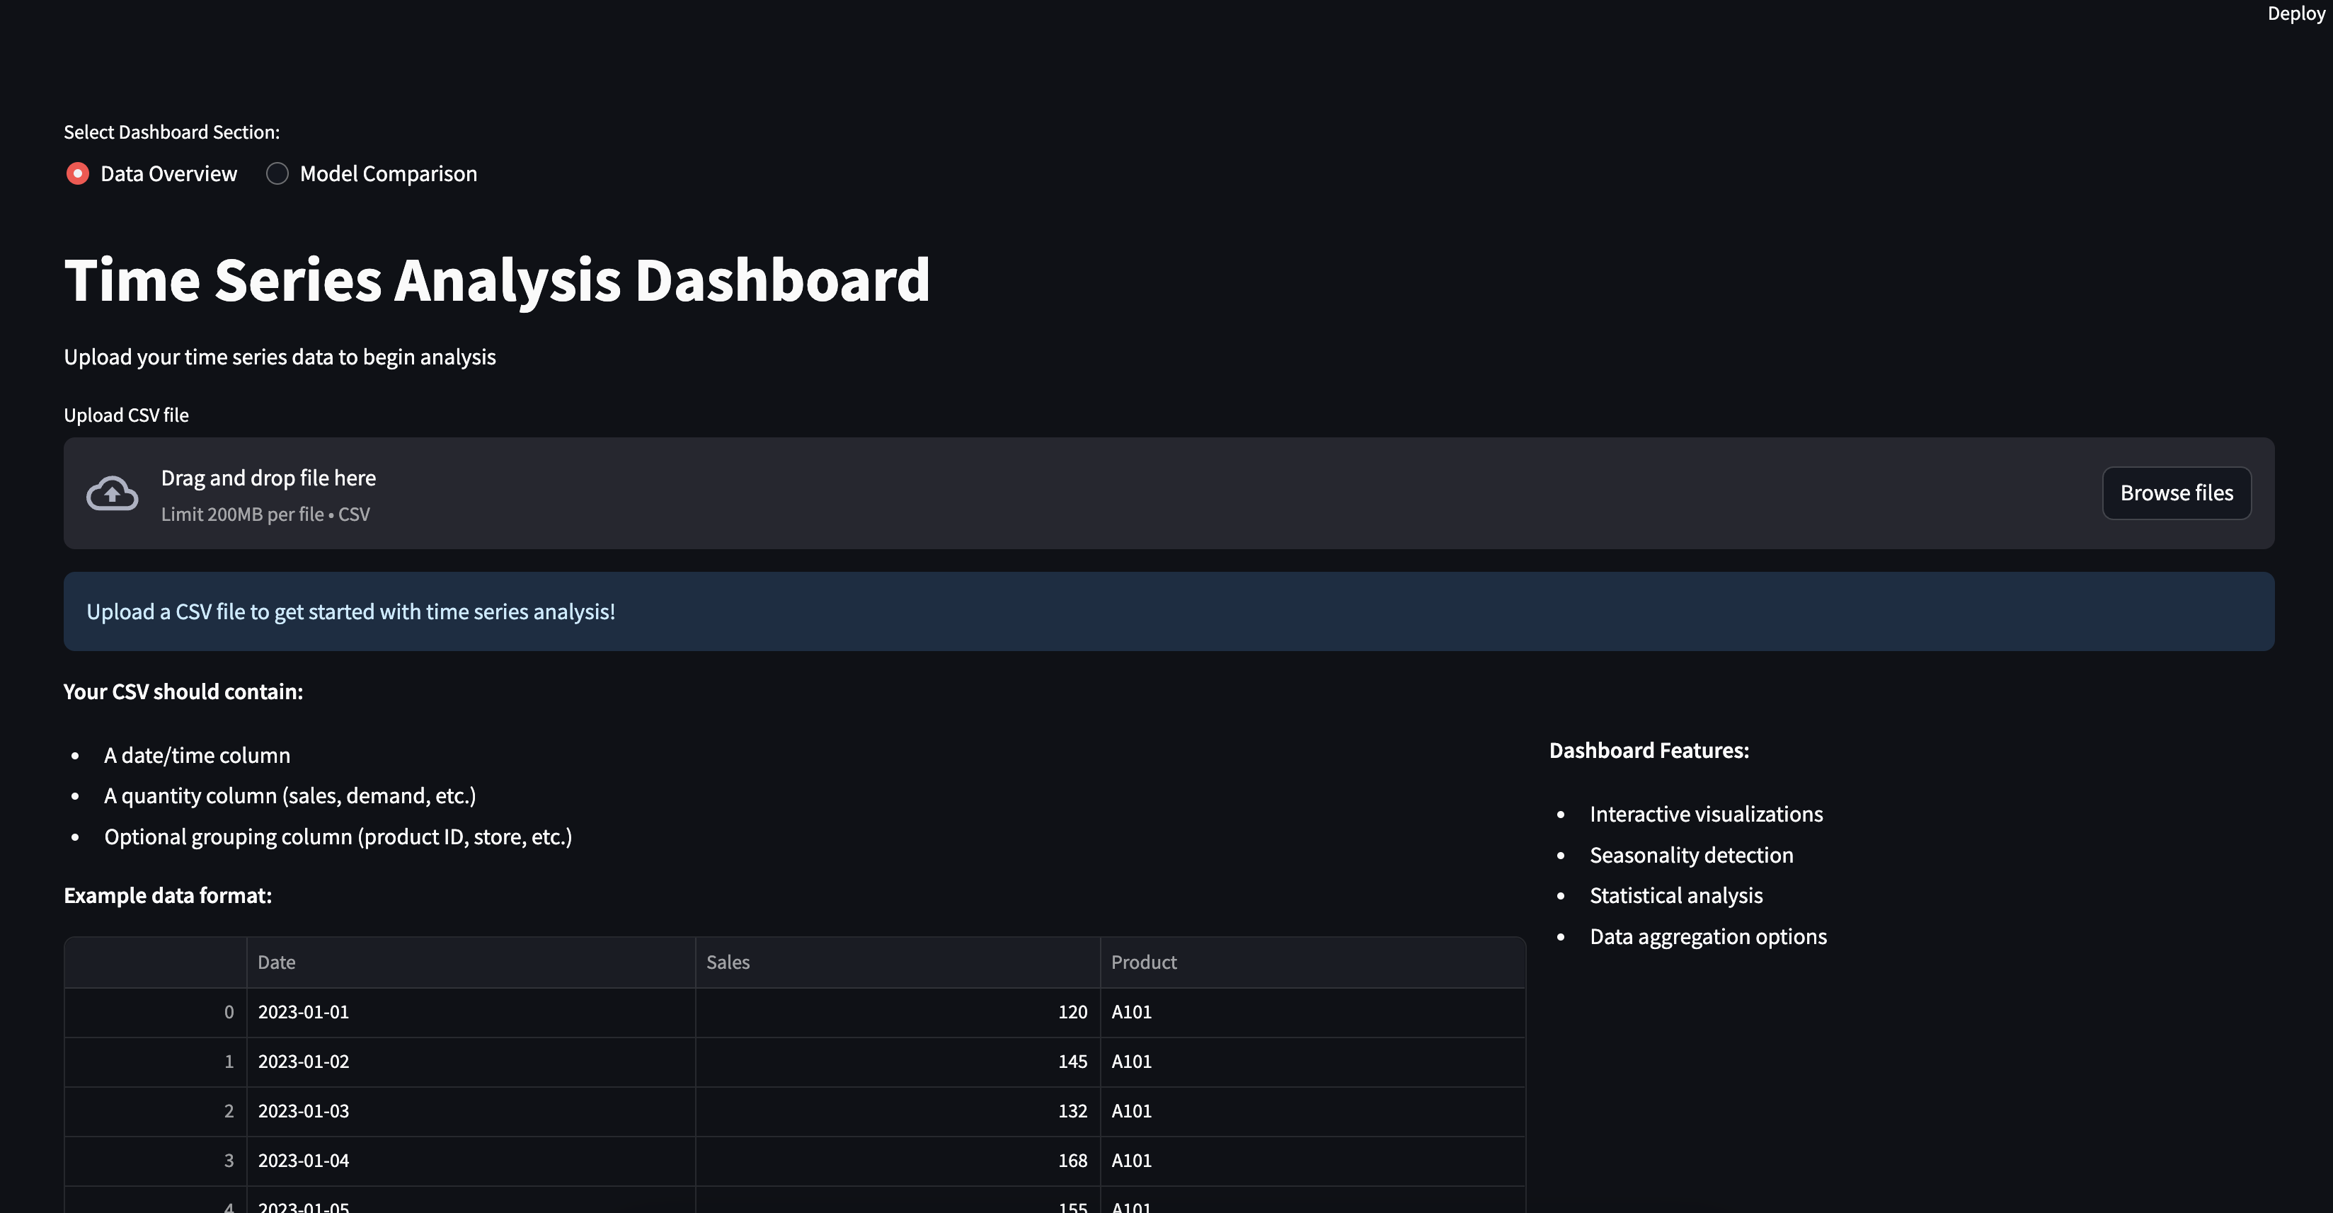Click the sales value 168 cell
Viewport: 2333px width, 1213px height.
coord(1072,1161)
